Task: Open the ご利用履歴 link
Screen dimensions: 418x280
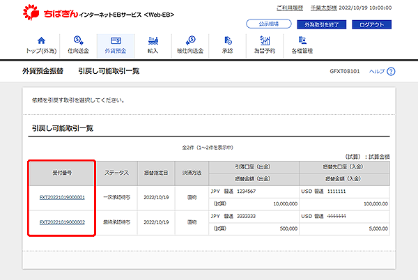Action: click(x=290, y=8)
